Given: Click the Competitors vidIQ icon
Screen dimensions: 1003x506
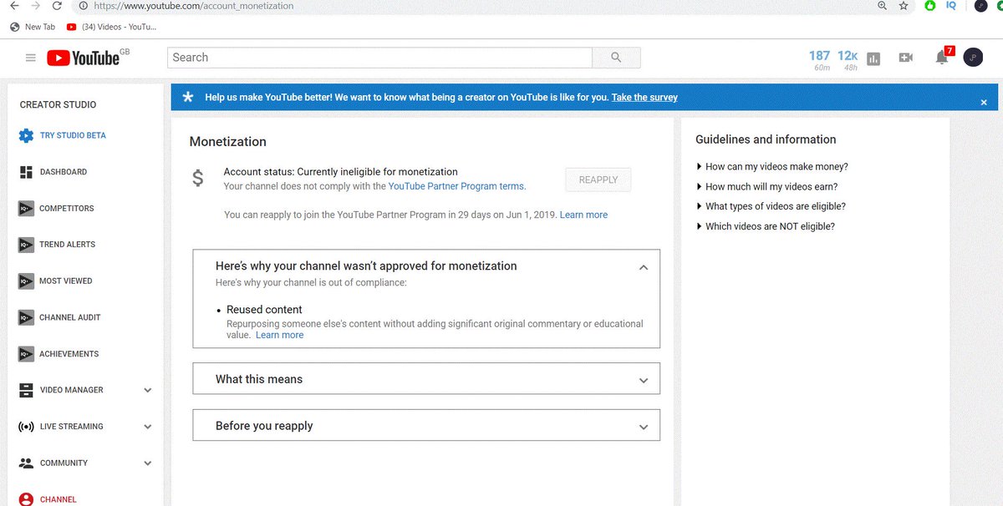Looking at the screenshot, I should coord(26,209).
